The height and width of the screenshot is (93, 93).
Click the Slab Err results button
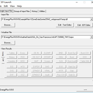72,75
